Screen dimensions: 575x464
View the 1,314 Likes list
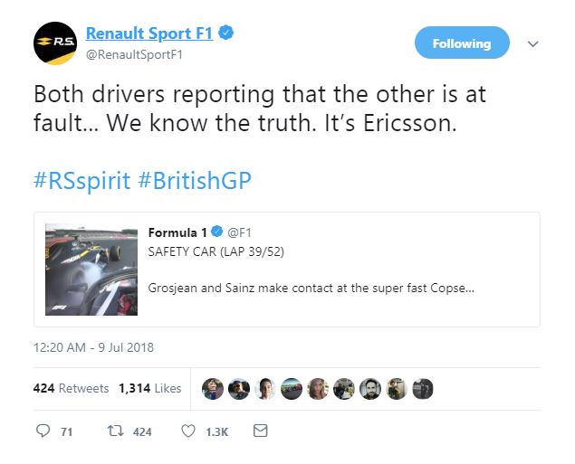(149, 388)
